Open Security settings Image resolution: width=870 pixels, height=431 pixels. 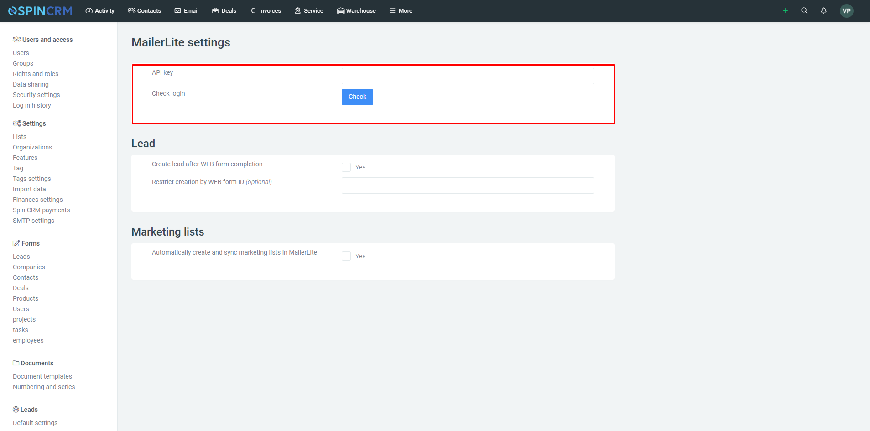tap(36, 95)
